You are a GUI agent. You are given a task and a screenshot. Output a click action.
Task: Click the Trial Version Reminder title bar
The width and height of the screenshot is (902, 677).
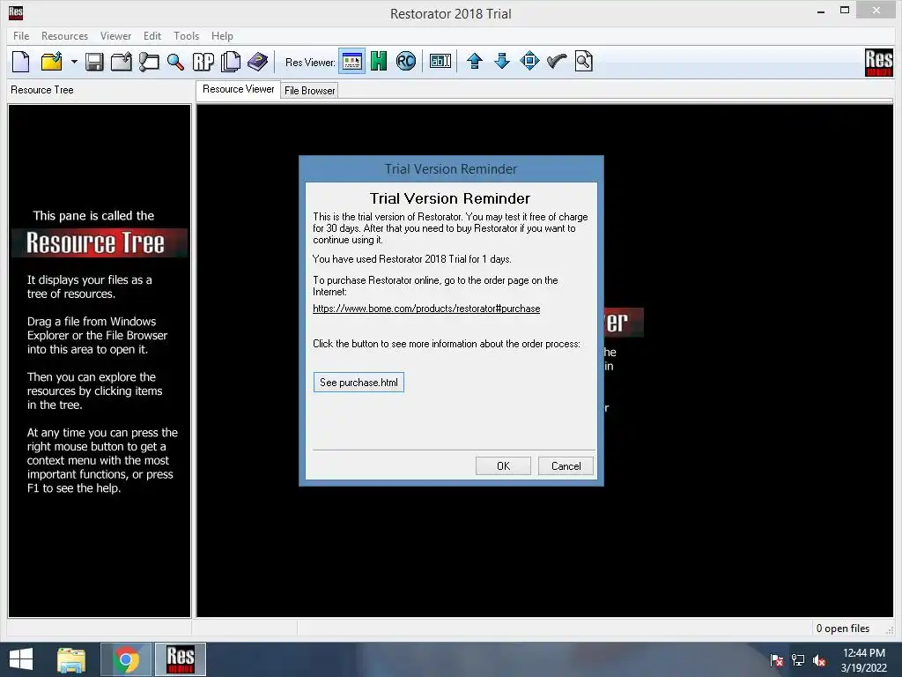pyautogui.click(x=451, y=168)
